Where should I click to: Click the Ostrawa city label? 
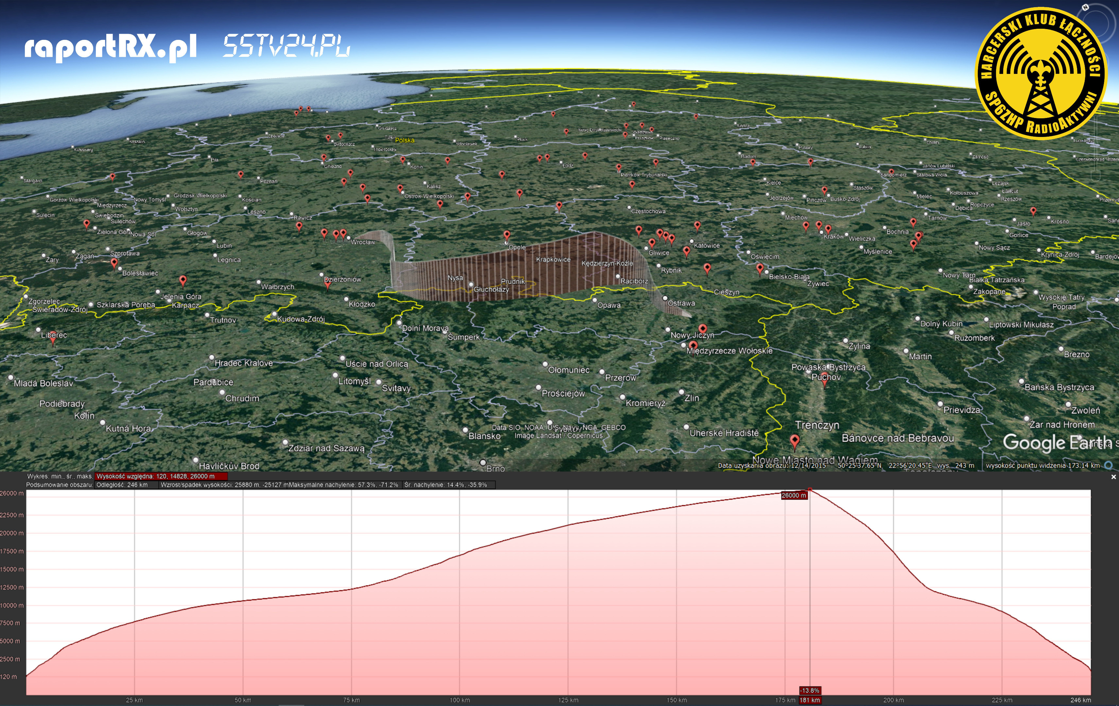click(x=681, y=303)
